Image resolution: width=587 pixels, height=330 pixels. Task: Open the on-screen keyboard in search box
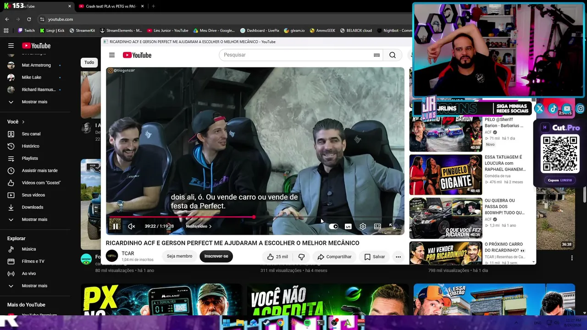377,55
